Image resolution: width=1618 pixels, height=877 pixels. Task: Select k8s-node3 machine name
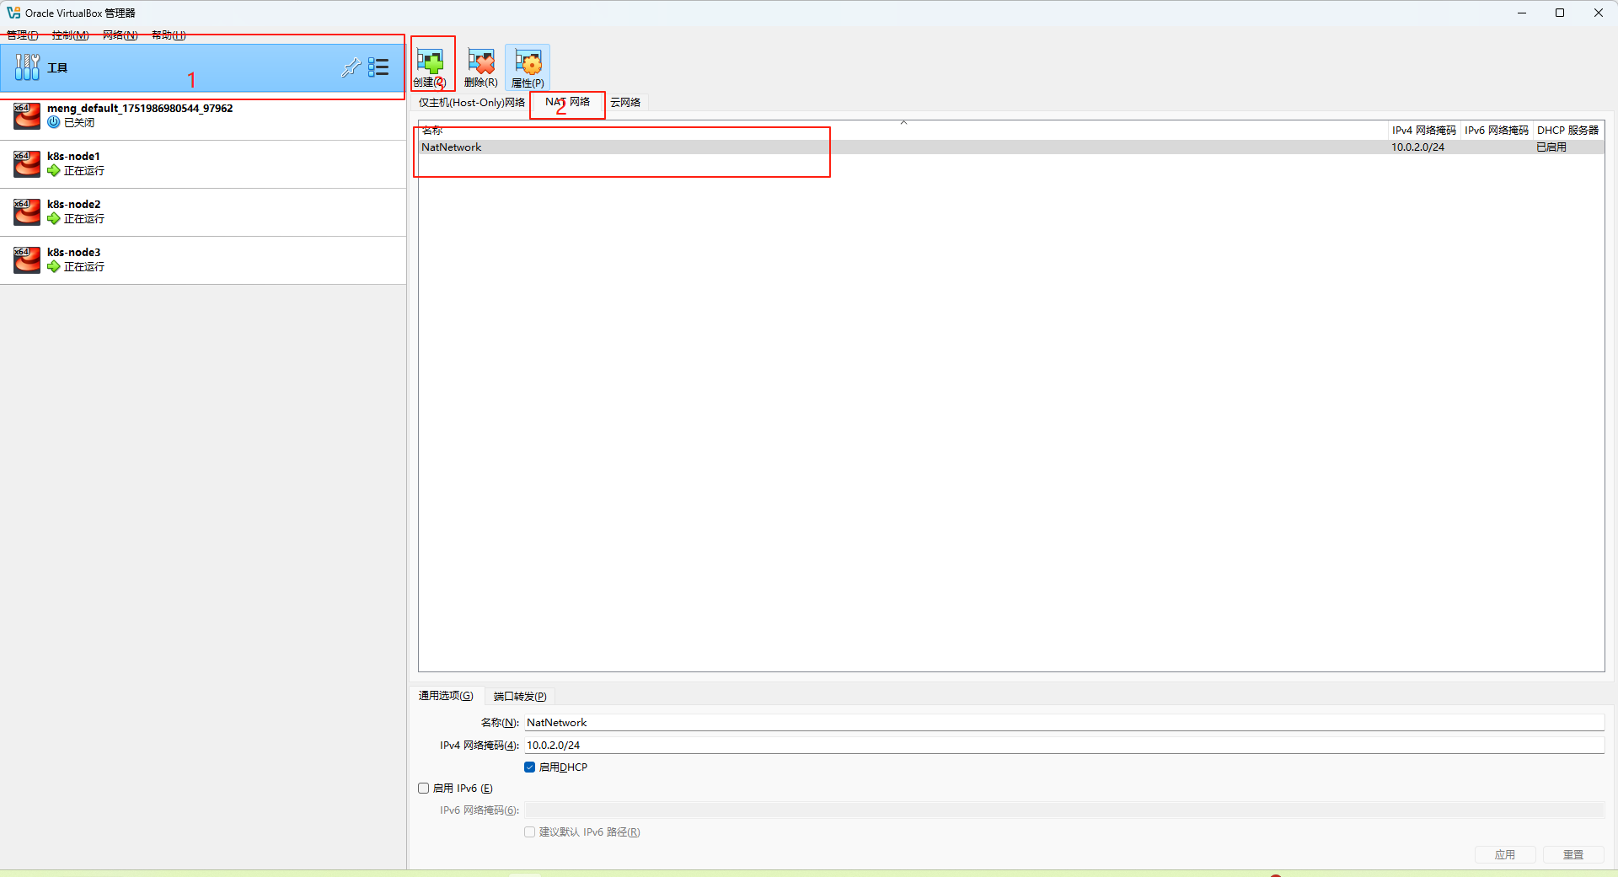(x=73, y=253)
